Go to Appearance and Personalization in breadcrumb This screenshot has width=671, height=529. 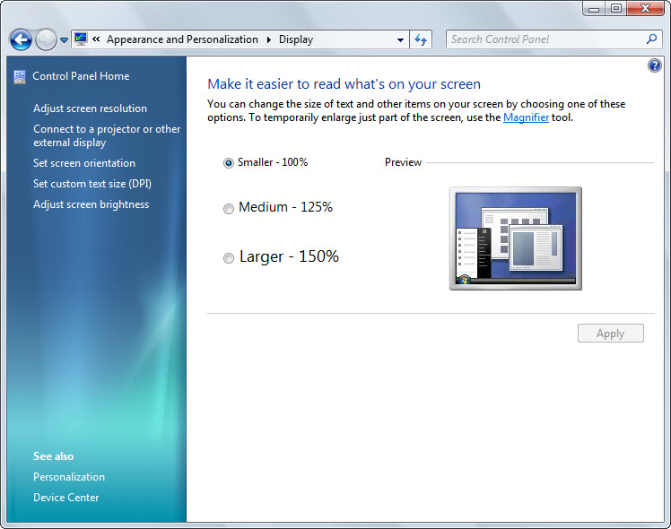182,39
